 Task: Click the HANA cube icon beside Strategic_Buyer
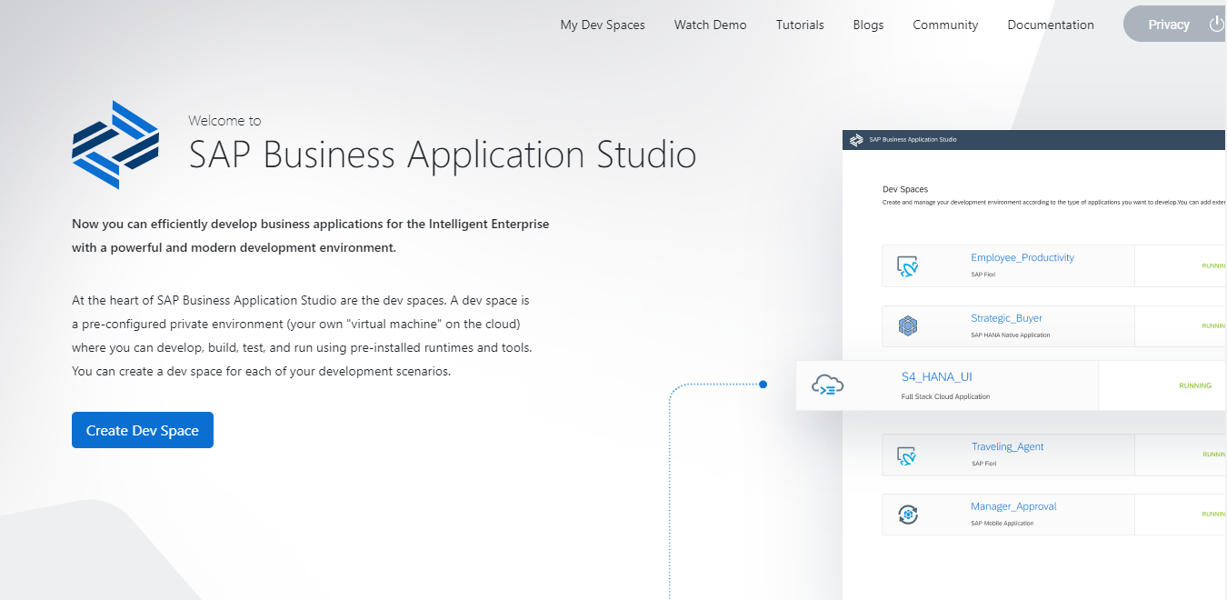[907, 325]
